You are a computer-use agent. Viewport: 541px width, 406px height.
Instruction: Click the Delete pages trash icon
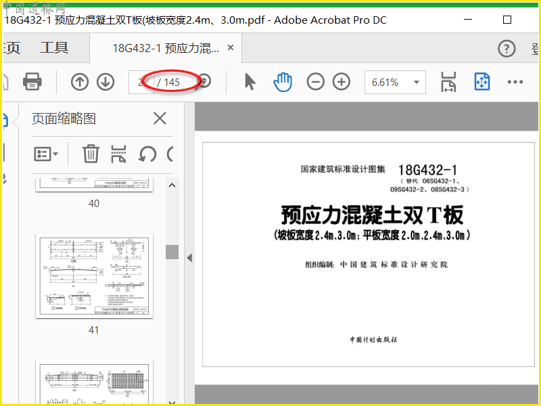(x=91, y=154)
